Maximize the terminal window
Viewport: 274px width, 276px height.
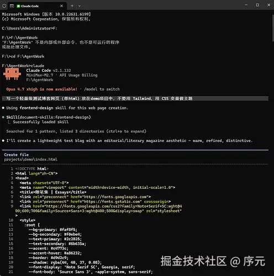click(x=257, y=5)
